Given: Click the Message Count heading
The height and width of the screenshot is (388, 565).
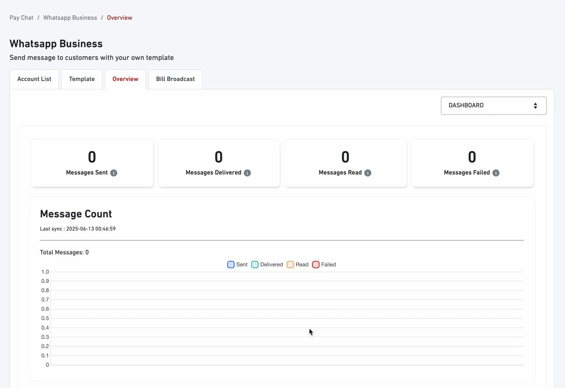Looking at the screenshot, I should pyautogui.click(x=76, y=214).
